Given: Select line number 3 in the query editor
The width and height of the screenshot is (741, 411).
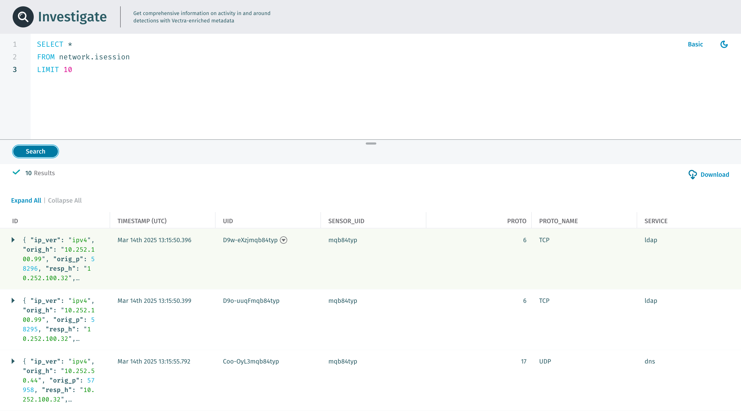Looking at the screenshot, I should (x=14, y=69).
